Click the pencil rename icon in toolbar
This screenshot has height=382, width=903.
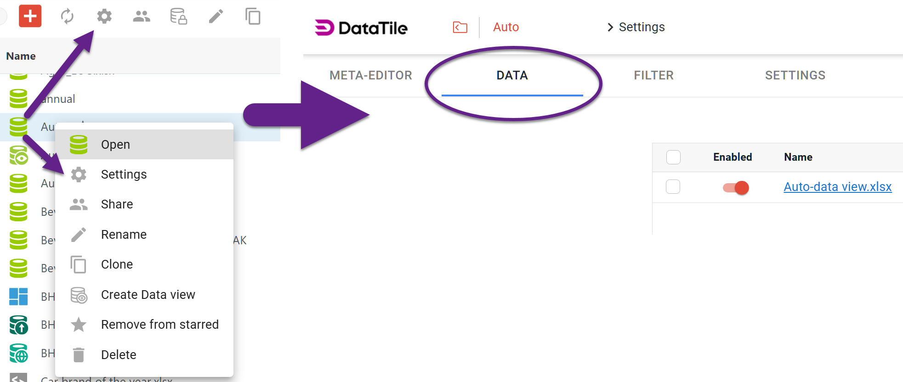point(216,17)
